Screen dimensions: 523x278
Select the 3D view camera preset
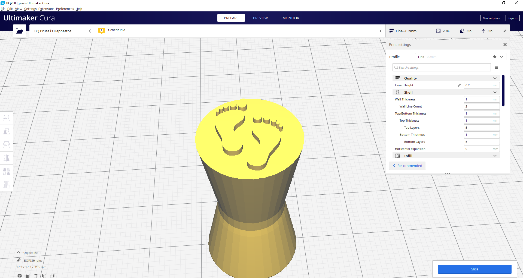[19, 276]
